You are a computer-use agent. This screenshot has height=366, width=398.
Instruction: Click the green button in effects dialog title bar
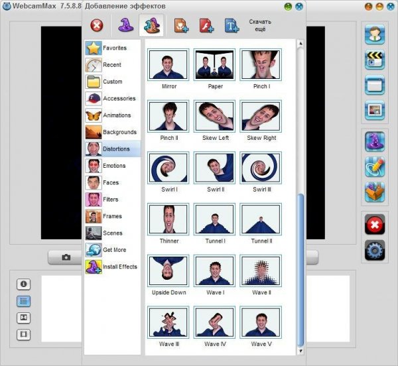[288, 7]
